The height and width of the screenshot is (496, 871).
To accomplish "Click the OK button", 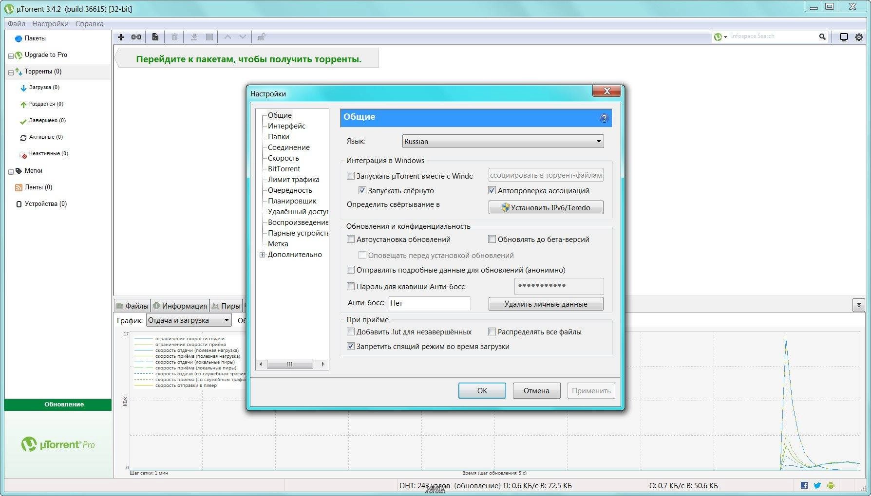I will [x=482, y=390].
